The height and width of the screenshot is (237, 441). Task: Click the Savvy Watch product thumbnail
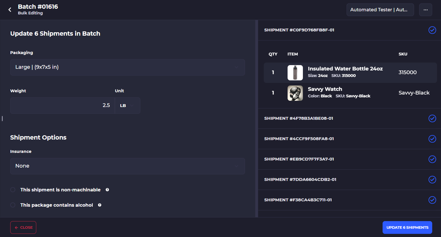pos(295,93)
